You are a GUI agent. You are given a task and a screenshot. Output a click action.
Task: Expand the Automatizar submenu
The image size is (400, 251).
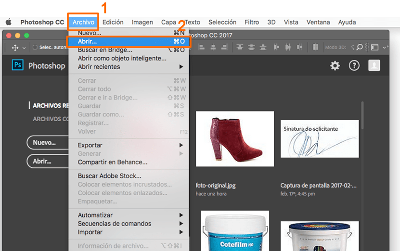point(181,215)
